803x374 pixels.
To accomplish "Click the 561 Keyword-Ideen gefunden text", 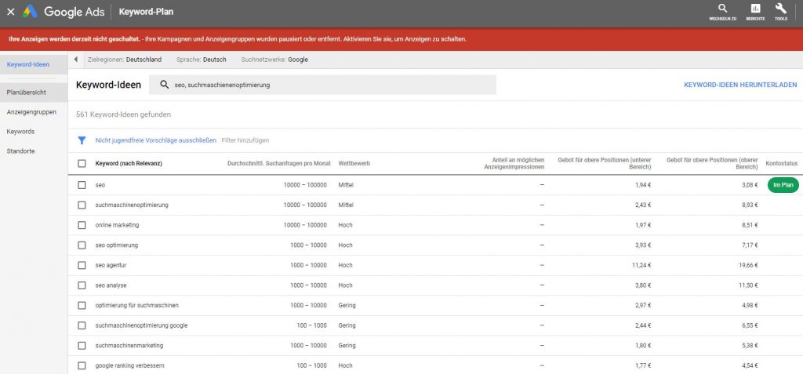I will coord(123,114).
